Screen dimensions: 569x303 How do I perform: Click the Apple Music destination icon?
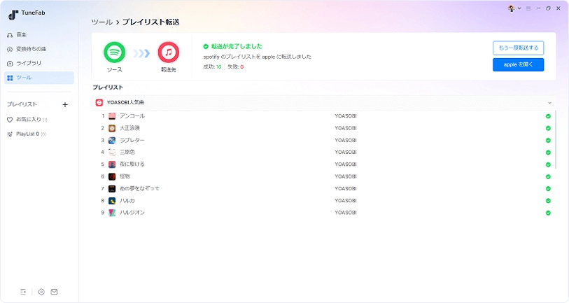(169, 52)
